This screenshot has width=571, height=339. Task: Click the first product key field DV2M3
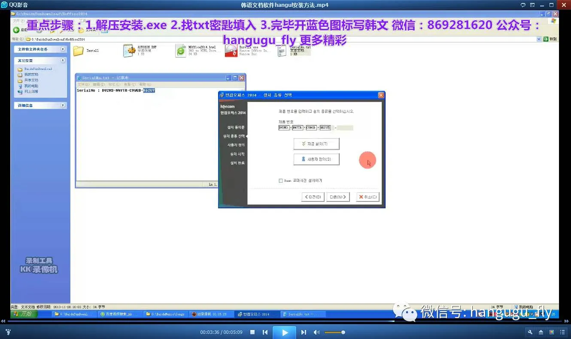284,128
